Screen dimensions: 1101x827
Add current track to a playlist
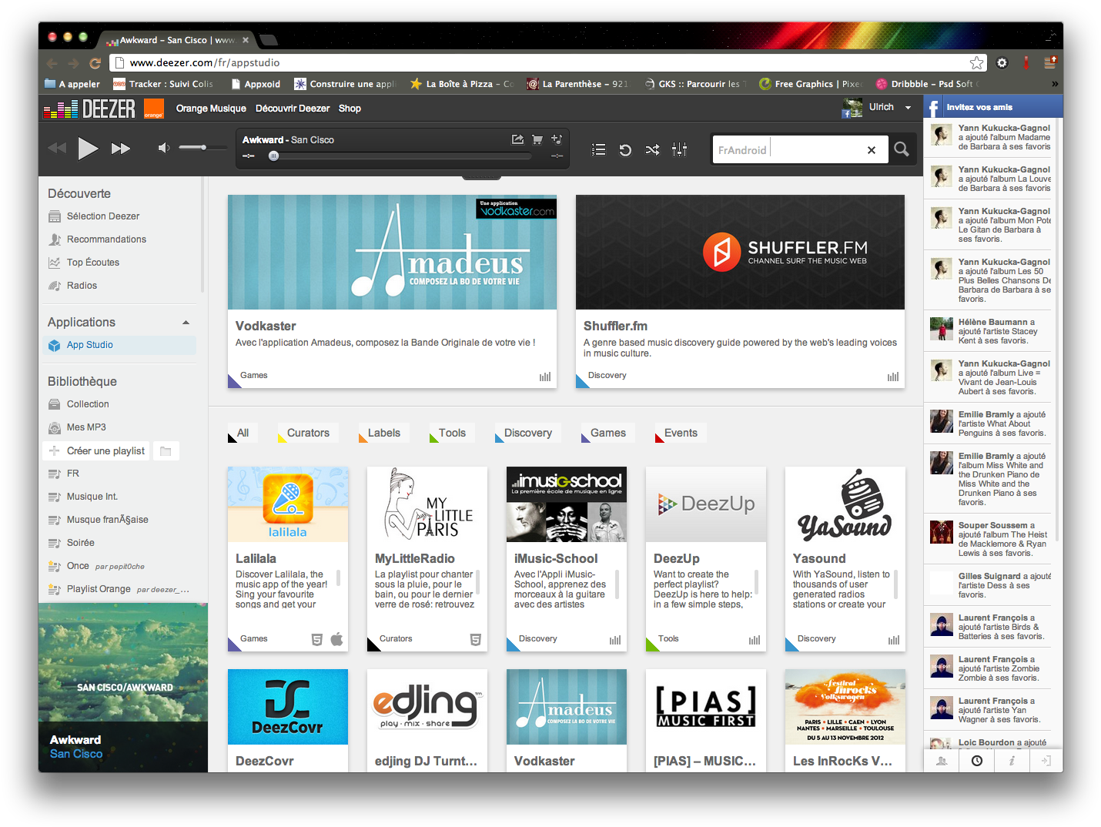[x=557, y=139]
